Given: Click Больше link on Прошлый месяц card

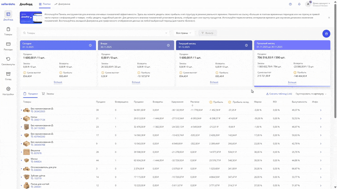Looking at the screenshot, I should click(292, 82).
